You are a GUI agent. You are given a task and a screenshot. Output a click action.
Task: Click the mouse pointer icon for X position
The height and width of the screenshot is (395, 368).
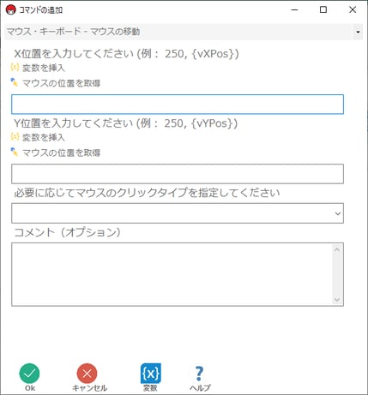pyautogui.click(x=15, y=82)
